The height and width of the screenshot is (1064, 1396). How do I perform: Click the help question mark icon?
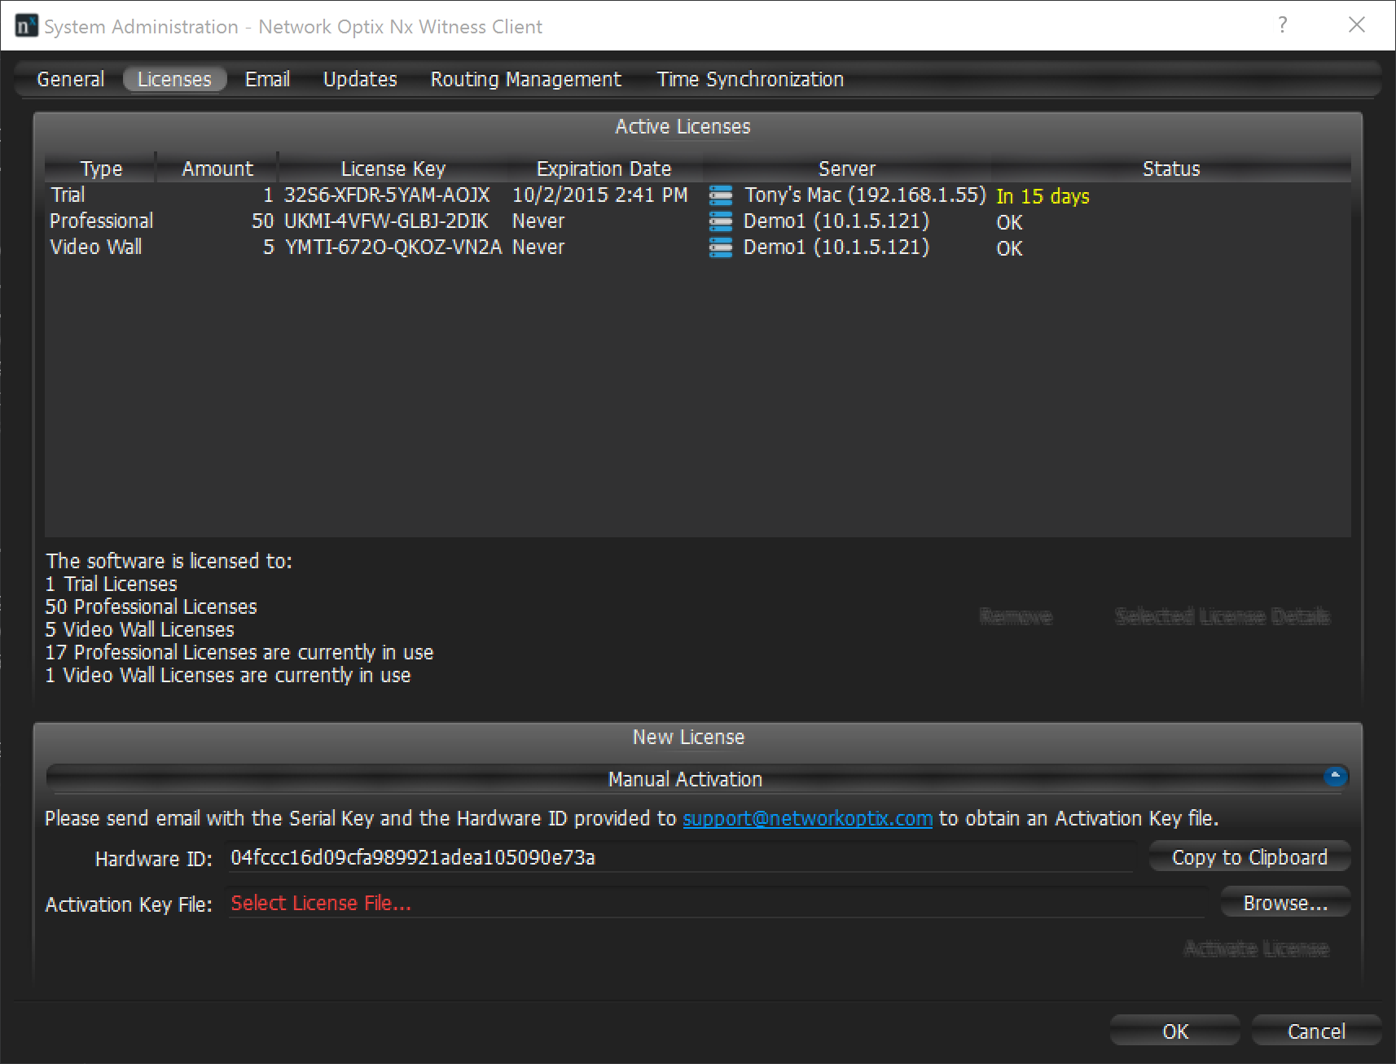(1283, 25)
